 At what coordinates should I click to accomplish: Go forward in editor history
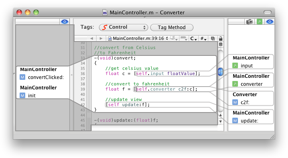tap(101, 38)
